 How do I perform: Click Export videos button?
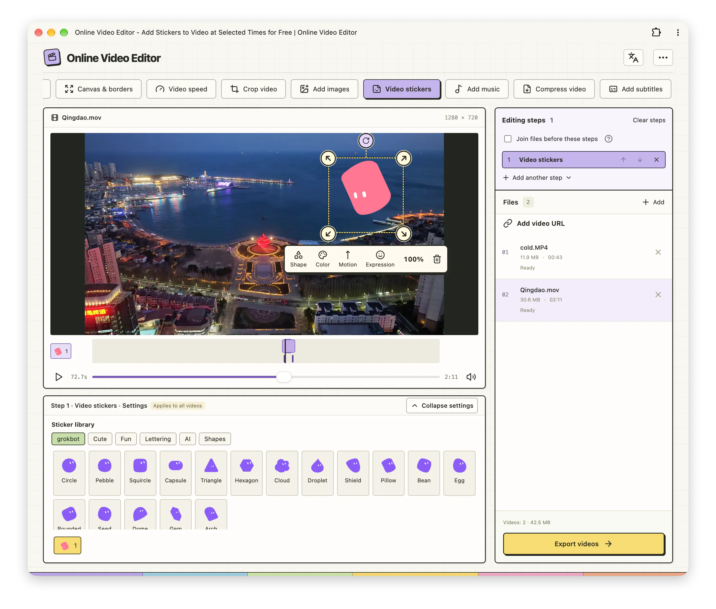click(x=584, y=543)
